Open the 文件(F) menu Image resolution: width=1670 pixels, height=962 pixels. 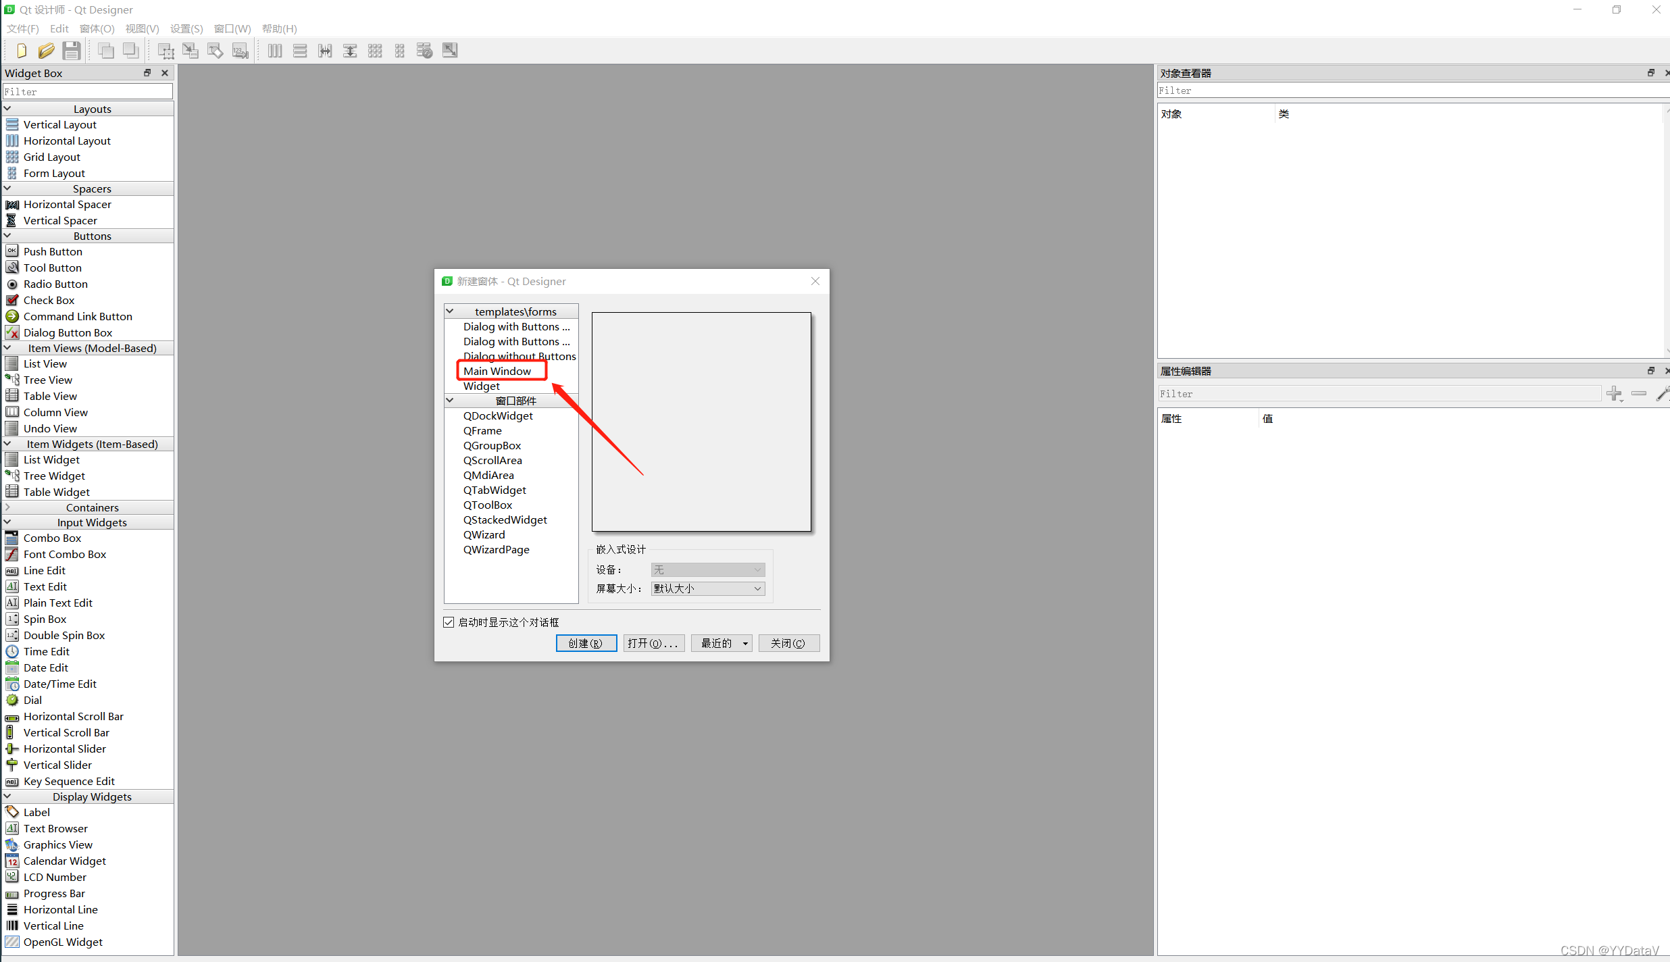tap(23, 28)
